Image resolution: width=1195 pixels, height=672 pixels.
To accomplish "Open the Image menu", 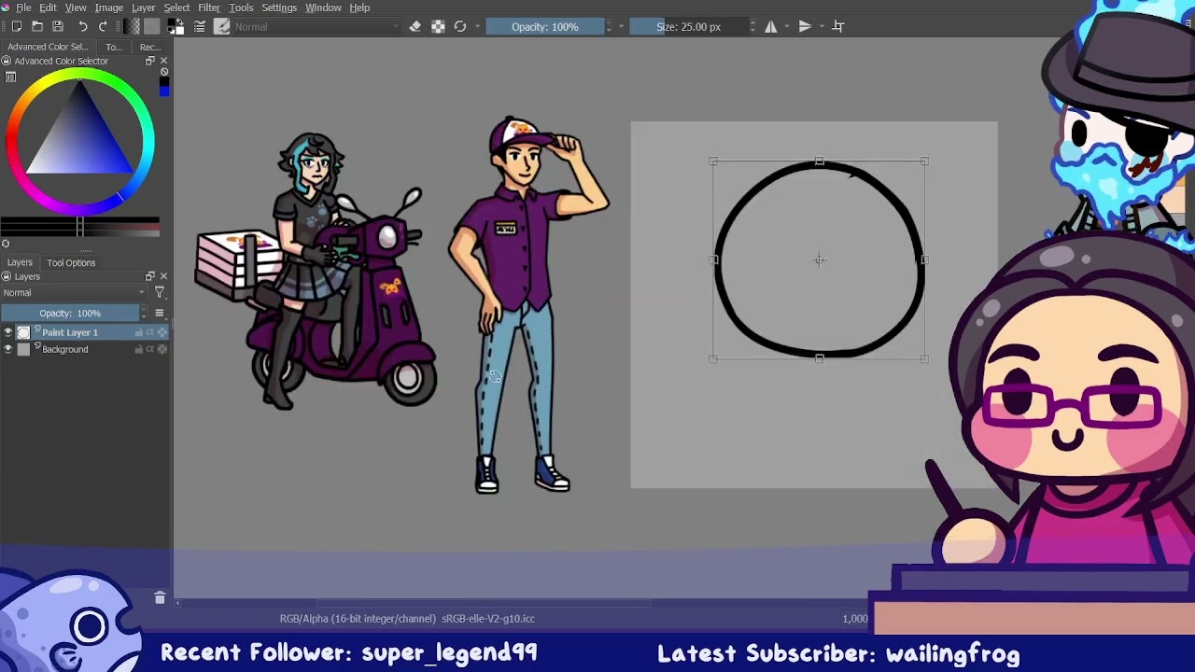I will [109, 7].
